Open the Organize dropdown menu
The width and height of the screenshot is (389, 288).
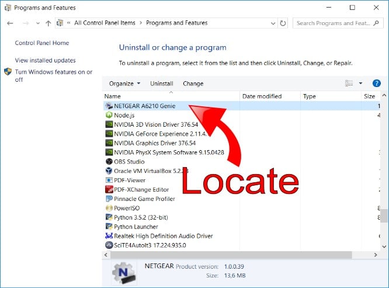pos(124,84)
